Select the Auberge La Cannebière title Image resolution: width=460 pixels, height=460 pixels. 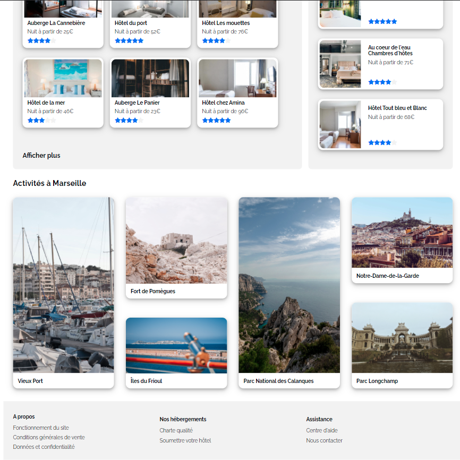[x=56, y=23]
